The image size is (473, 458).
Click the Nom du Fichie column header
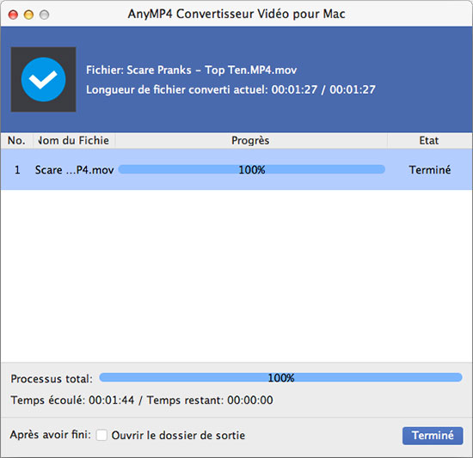tap(73, 140)
